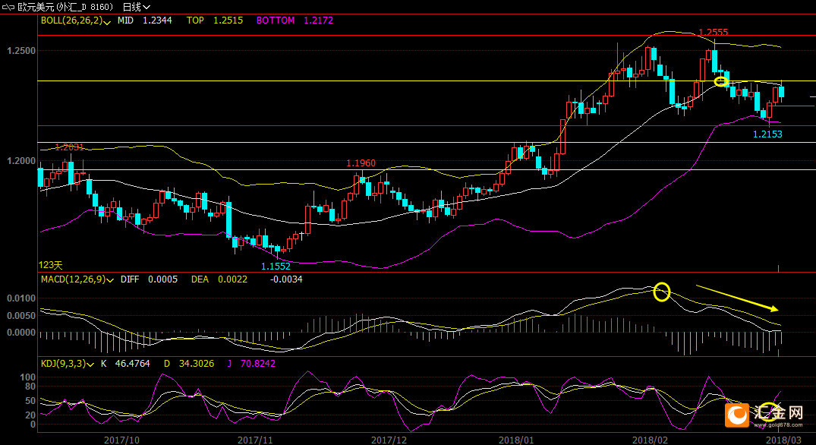Click the 1.2555 high price marker
This screenshot has height=445, width=816.
[713, 33]
